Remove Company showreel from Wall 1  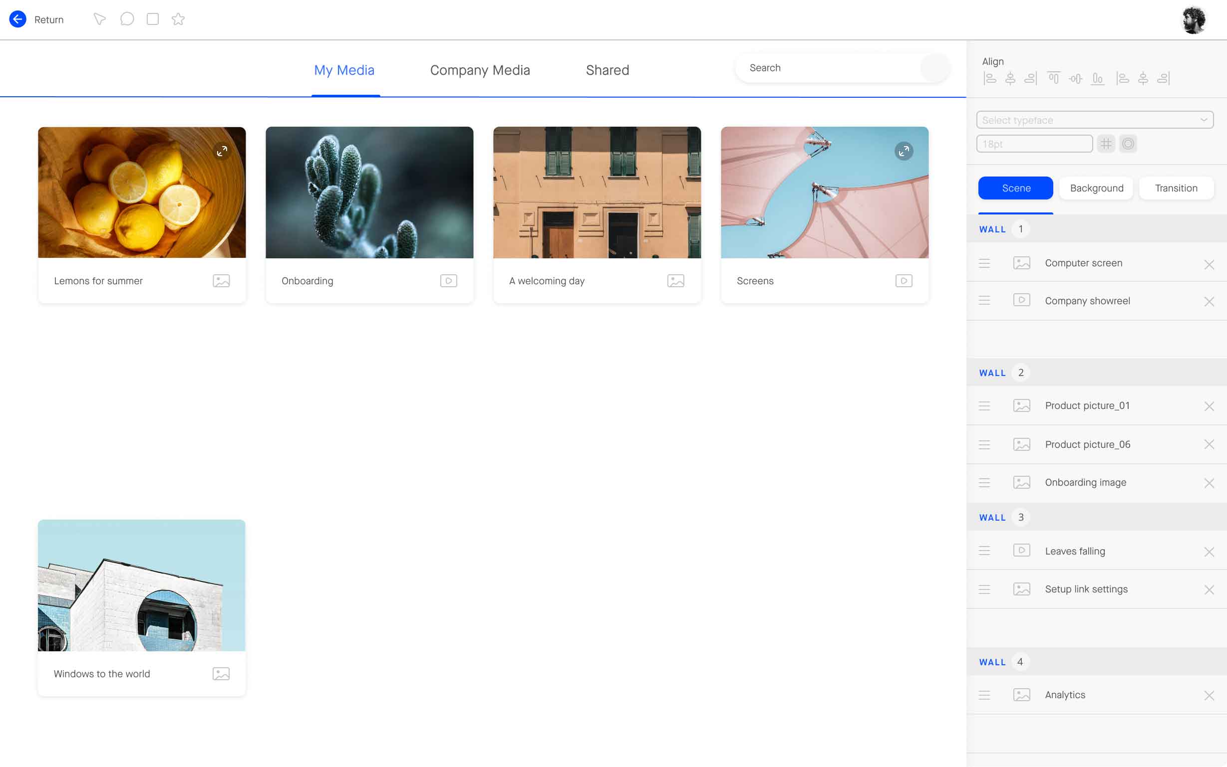pyautogui.click(x=1209, y=302)
